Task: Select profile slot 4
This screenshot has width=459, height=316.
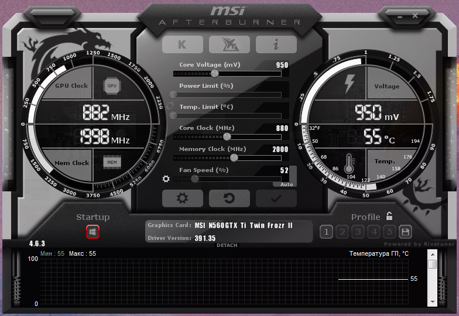Action: 374,232
